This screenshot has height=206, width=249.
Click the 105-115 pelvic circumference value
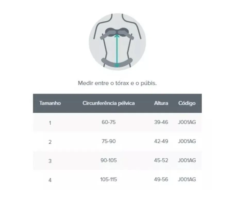(109, 179)
